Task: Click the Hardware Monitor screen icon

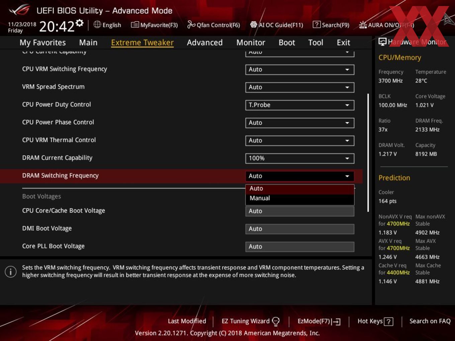Action: click(382, 42)
